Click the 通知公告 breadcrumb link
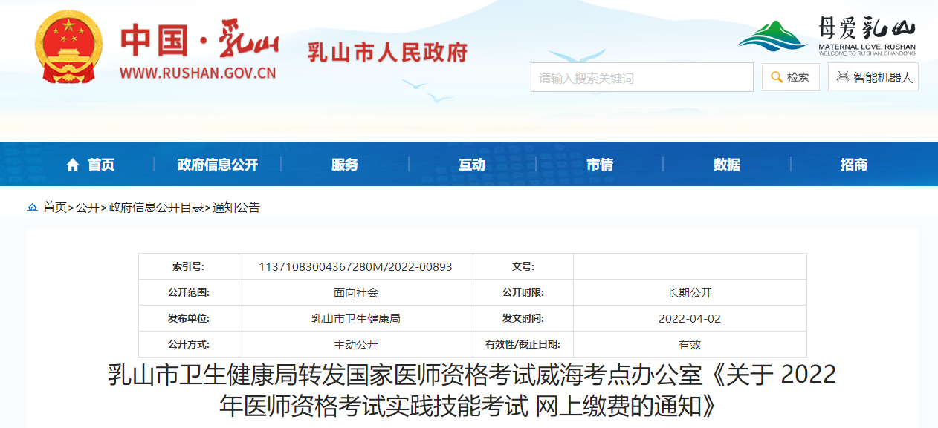Screen dimensions: 938x428 (236, 208)
